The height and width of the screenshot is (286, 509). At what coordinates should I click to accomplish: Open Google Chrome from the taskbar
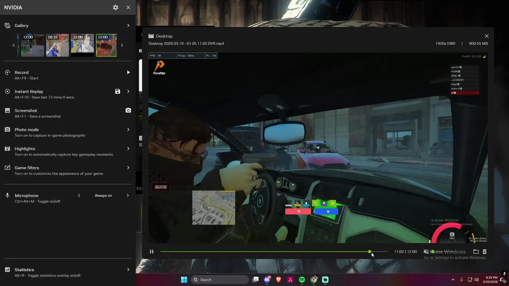[x=314, y=280]
